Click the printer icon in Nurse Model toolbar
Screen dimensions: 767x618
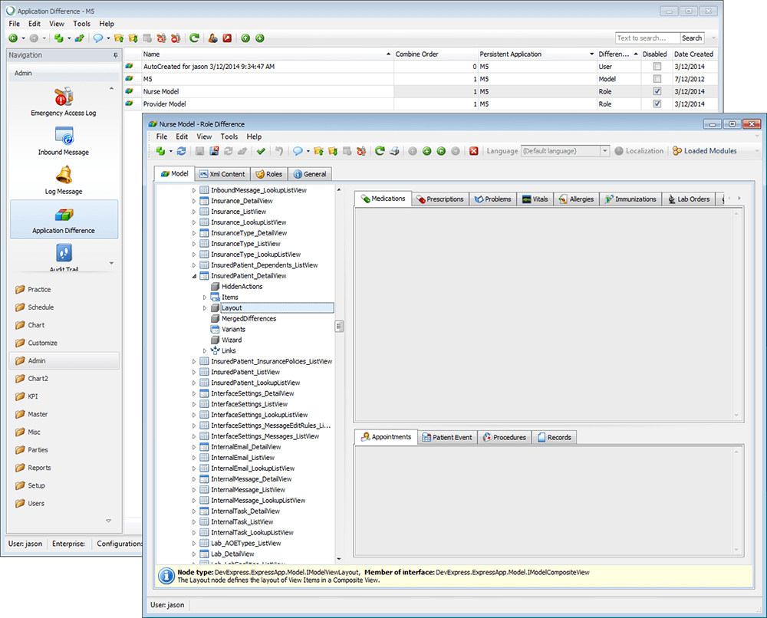[x=394, y=151]
